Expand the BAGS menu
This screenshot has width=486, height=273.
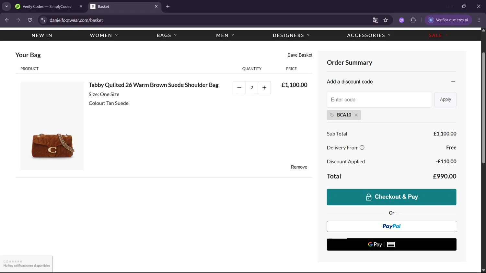coord(167,35)
